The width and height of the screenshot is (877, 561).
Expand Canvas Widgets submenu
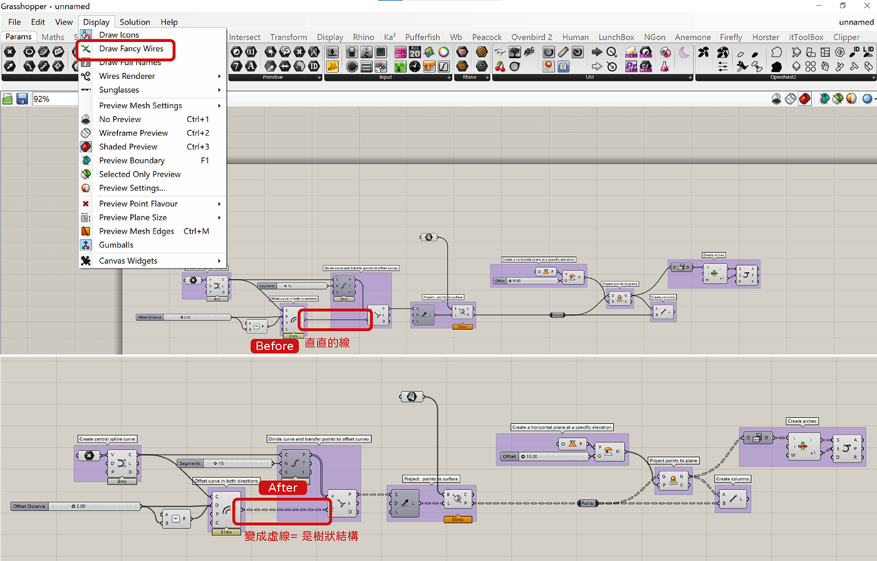pos(152,260)
